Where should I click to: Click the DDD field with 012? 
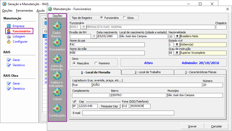coord(126,106)
